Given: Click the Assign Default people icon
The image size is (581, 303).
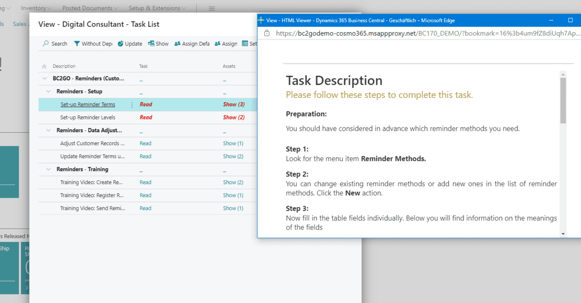Looking at the screenshot, I should 177,44.
